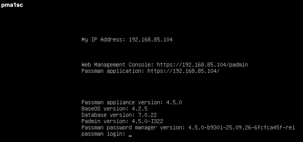Click the "Passman appliance version:" label

coord(122,102)
